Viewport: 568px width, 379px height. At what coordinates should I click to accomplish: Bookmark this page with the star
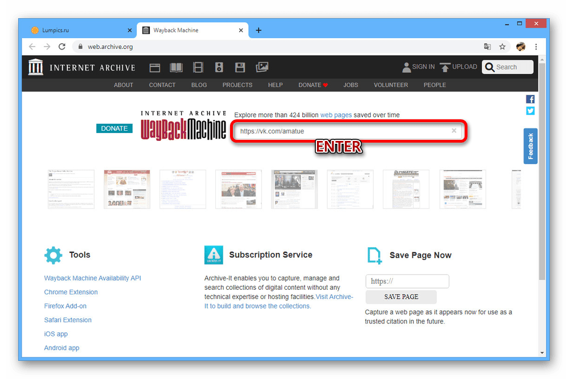click(x=502, y=47)
